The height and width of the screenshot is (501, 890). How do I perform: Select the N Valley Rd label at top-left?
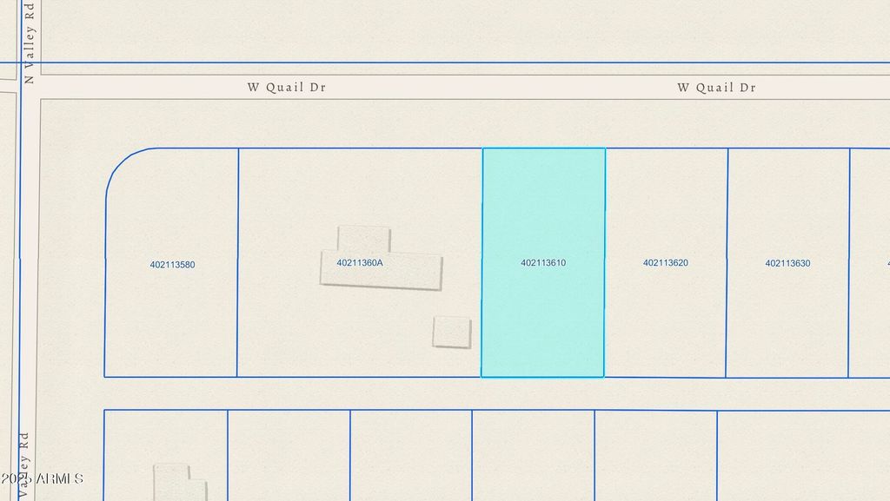click(30, 42)
